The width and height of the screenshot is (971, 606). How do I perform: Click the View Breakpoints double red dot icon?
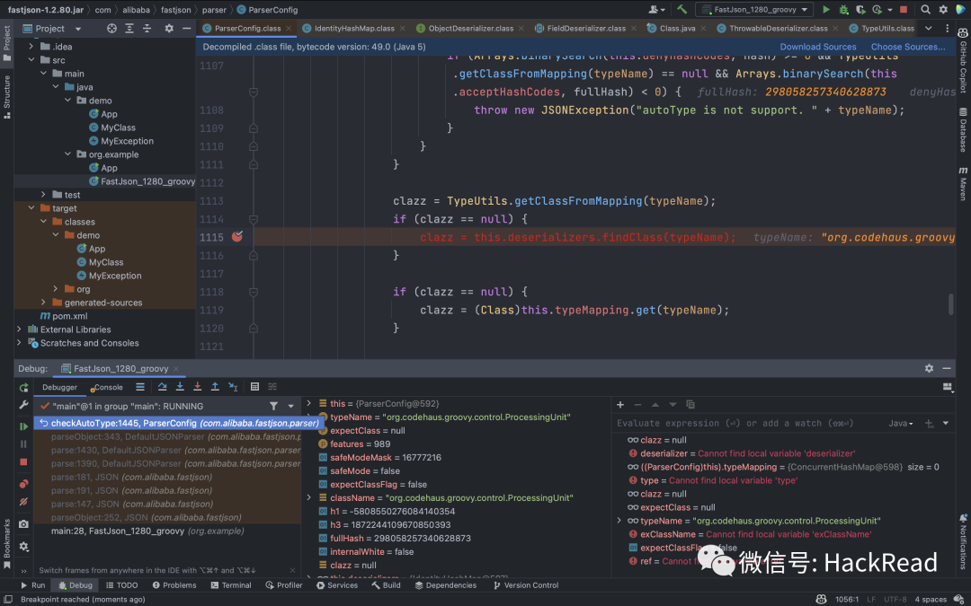pyautogui.click(x=23, y=484)
